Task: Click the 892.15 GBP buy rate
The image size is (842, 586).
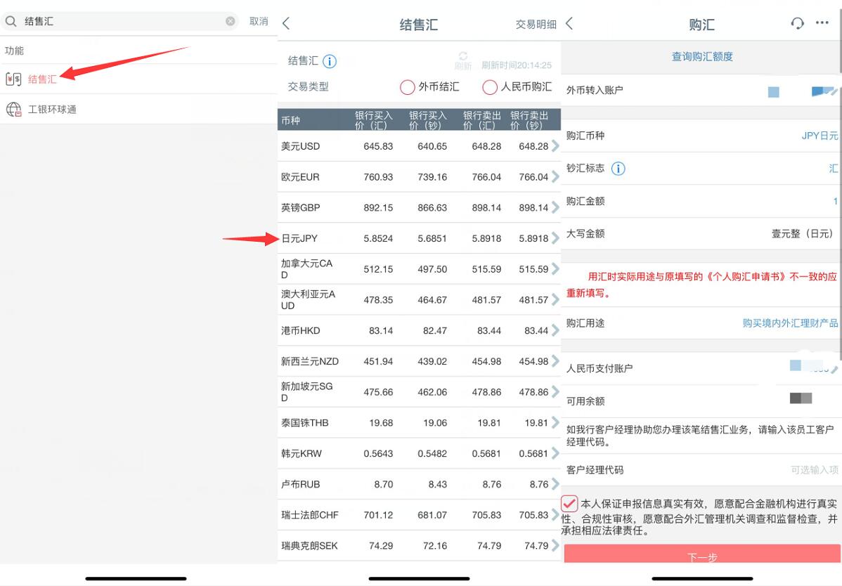Action: 378,207
